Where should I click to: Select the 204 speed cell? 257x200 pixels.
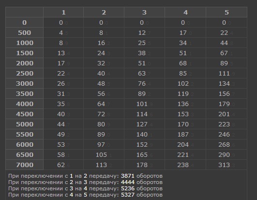[185, 144]
